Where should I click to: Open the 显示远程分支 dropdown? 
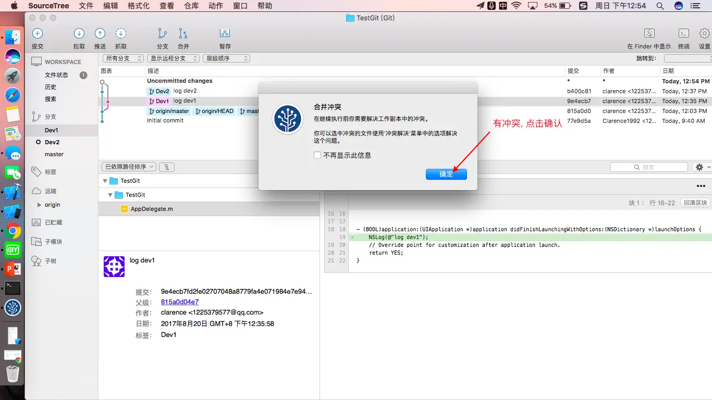(x=173, y=58)
